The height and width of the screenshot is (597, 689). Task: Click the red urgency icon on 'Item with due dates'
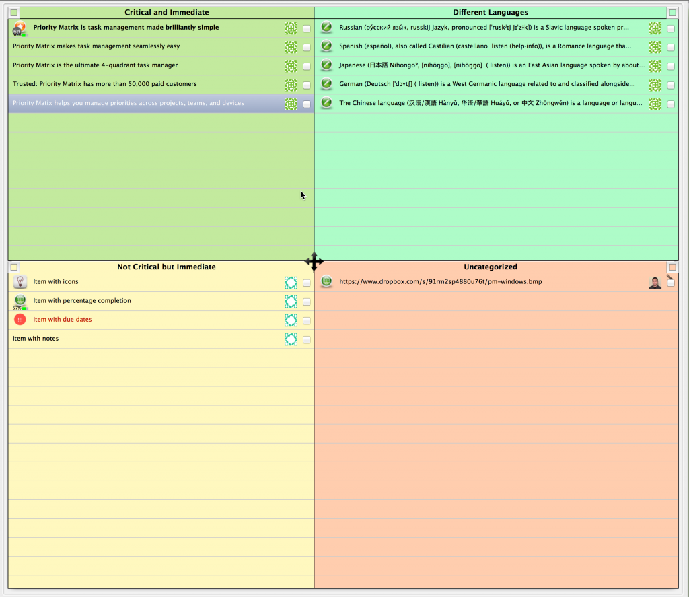20,319
